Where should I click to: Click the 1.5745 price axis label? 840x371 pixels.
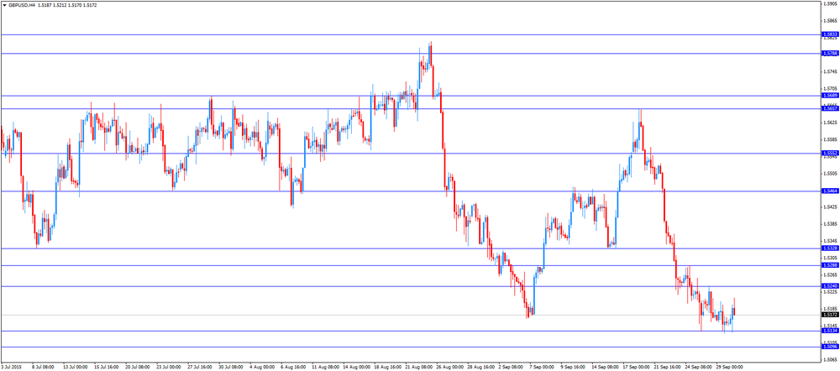coord(831,71)
